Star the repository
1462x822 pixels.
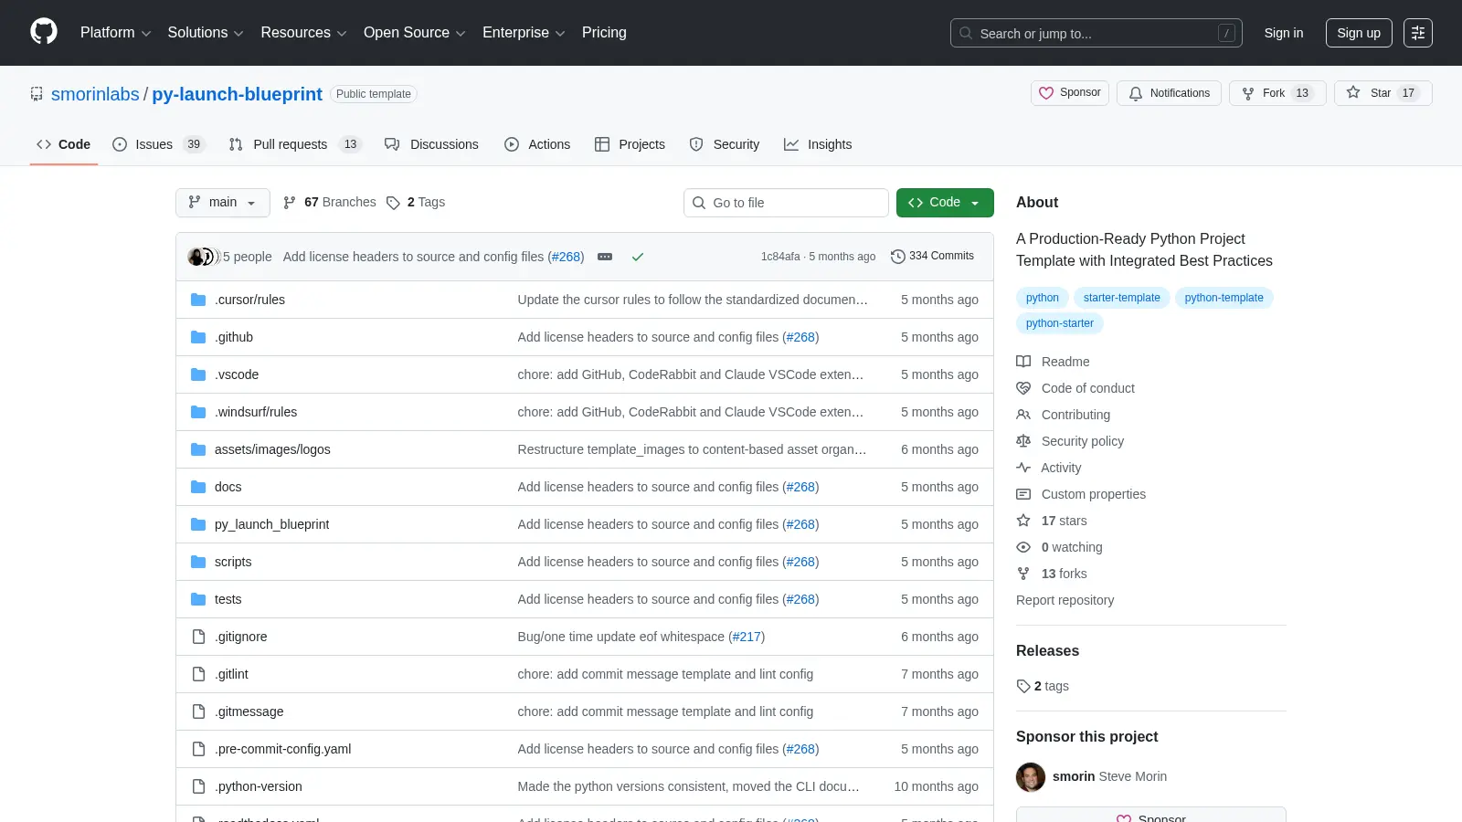click(x=1383, y=93)
